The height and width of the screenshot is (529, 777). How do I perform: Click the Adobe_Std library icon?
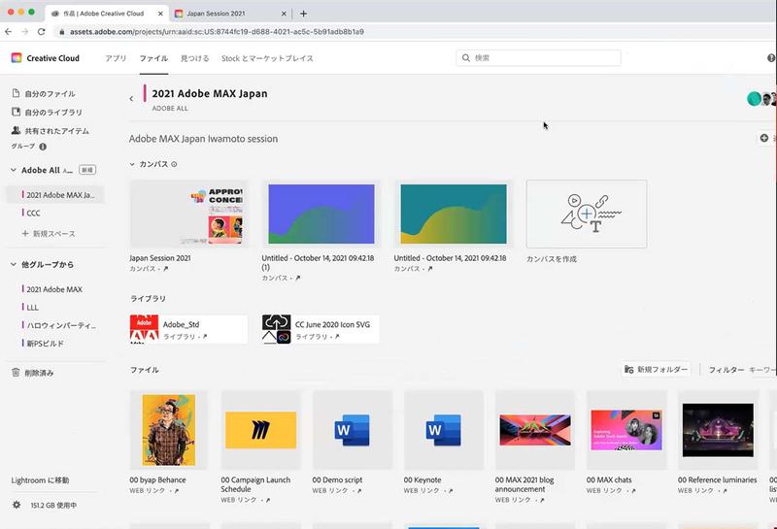pos(145,329)
